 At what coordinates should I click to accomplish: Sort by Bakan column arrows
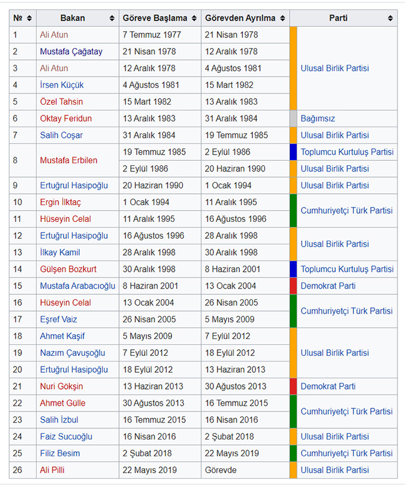[x=112, y=18]
